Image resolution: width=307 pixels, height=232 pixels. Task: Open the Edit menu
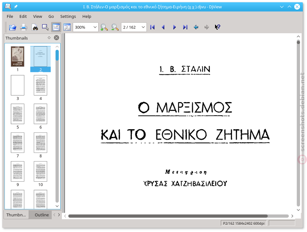click(x=23, y=17)
